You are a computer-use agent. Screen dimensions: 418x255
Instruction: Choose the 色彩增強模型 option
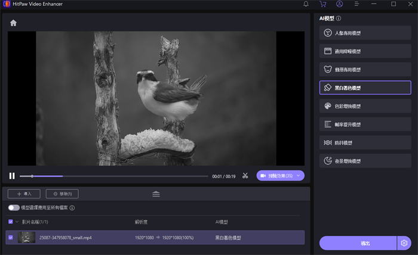(365, 106)
